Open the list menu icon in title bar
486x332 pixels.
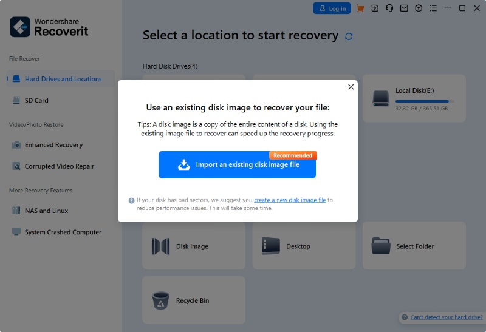coord(433,8)
